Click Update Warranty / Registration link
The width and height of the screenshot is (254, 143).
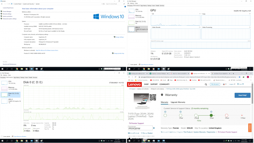pyautogui.click(x=205, y=132)
